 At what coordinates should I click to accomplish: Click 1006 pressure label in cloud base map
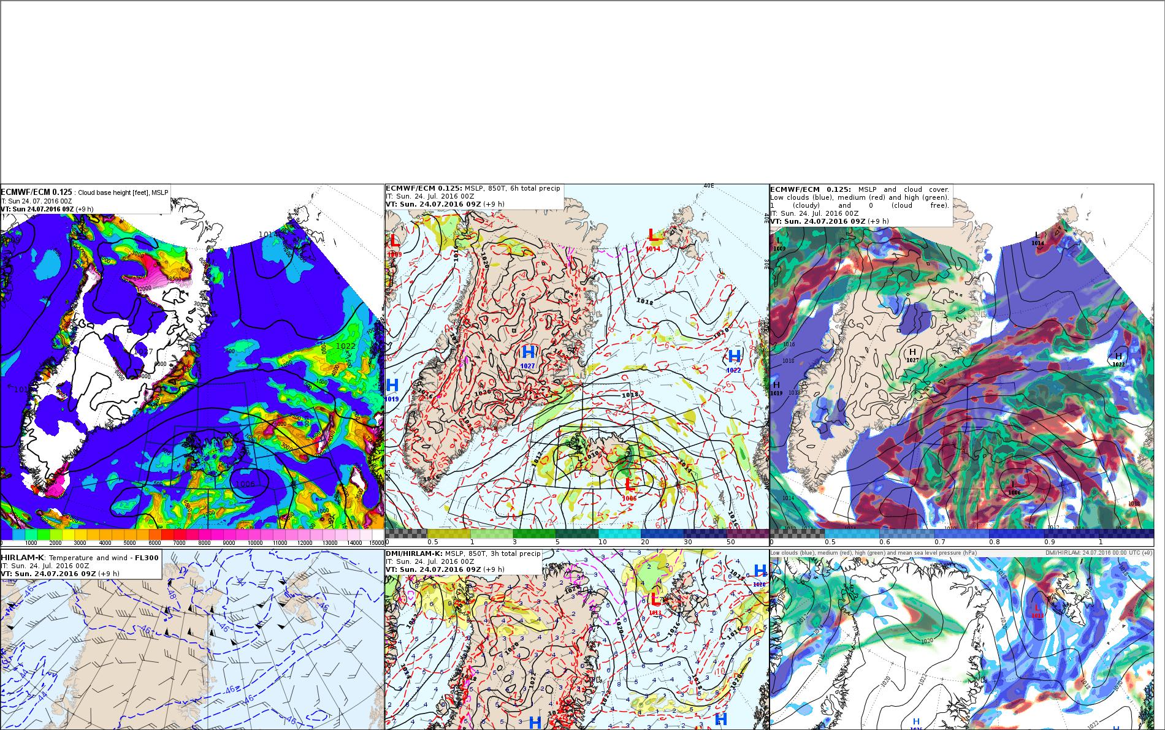tap(245, 484)
